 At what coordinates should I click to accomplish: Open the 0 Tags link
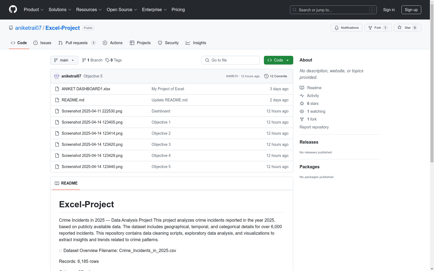point(114,60)
